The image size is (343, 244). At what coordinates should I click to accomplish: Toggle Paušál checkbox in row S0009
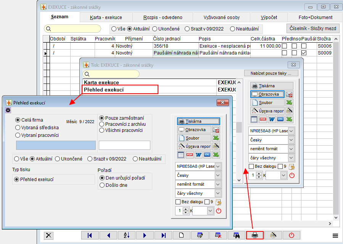(304, 53)
